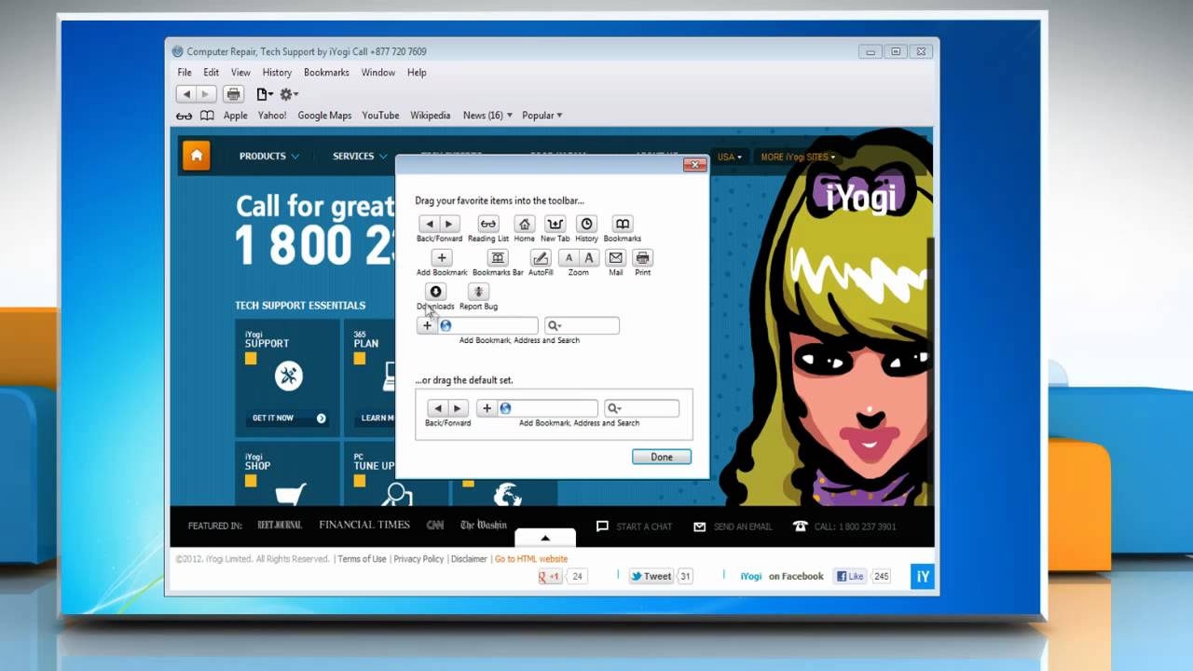Expand MORE iYogi SITES dropdown

pyautogui.click(x=798, y=157)
